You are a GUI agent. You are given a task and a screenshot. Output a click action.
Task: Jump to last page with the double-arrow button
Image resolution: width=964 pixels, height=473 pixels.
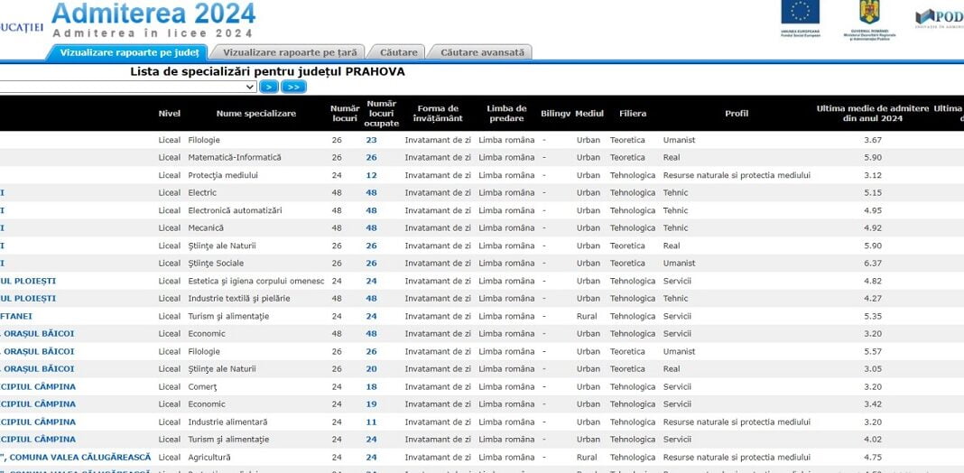[293, 87]
